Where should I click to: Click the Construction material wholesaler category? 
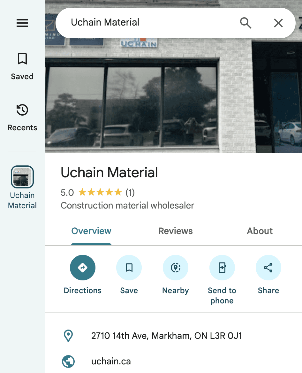click(x=127, y=206)
